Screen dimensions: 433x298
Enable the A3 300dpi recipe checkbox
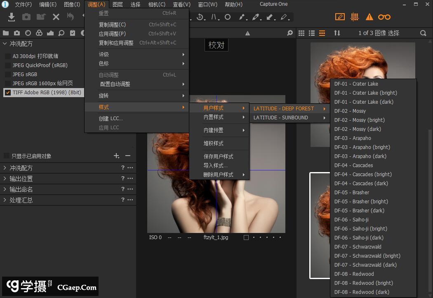7,56
